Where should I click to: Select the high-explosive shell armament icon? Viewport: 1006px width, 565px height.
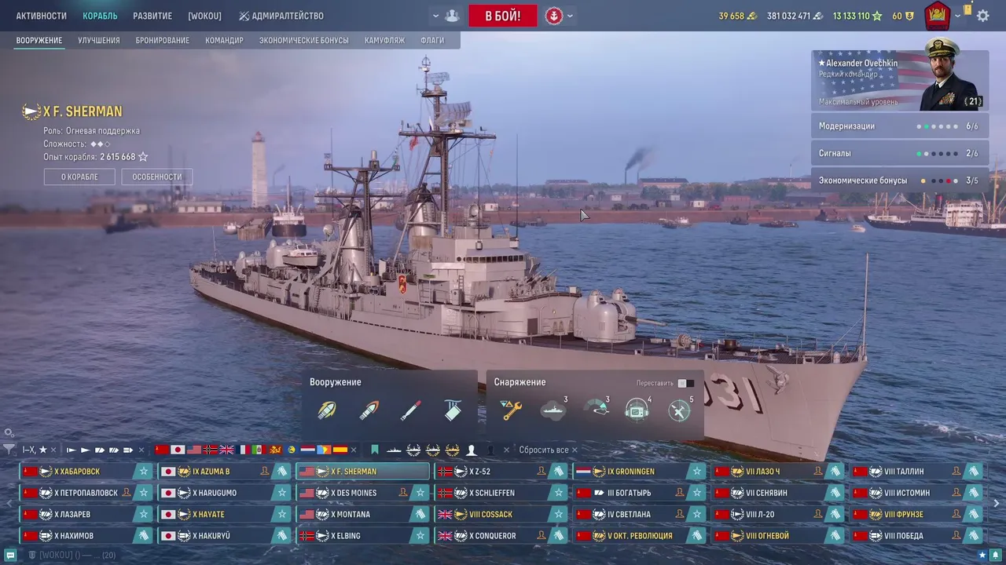[327, 410]
